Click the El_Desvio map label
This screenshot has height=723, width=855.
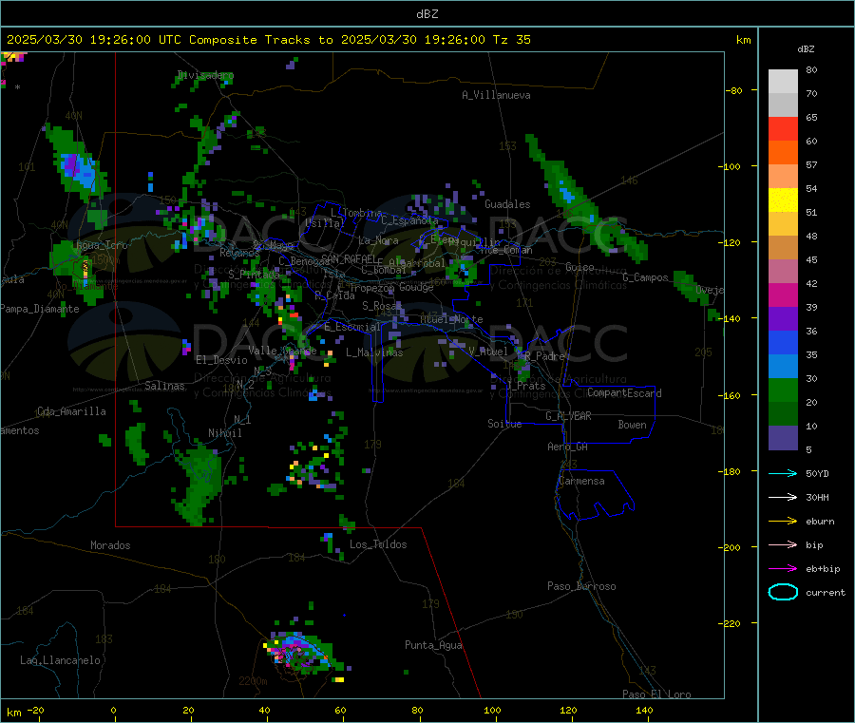pyautogui.click(x=221, y=360)
